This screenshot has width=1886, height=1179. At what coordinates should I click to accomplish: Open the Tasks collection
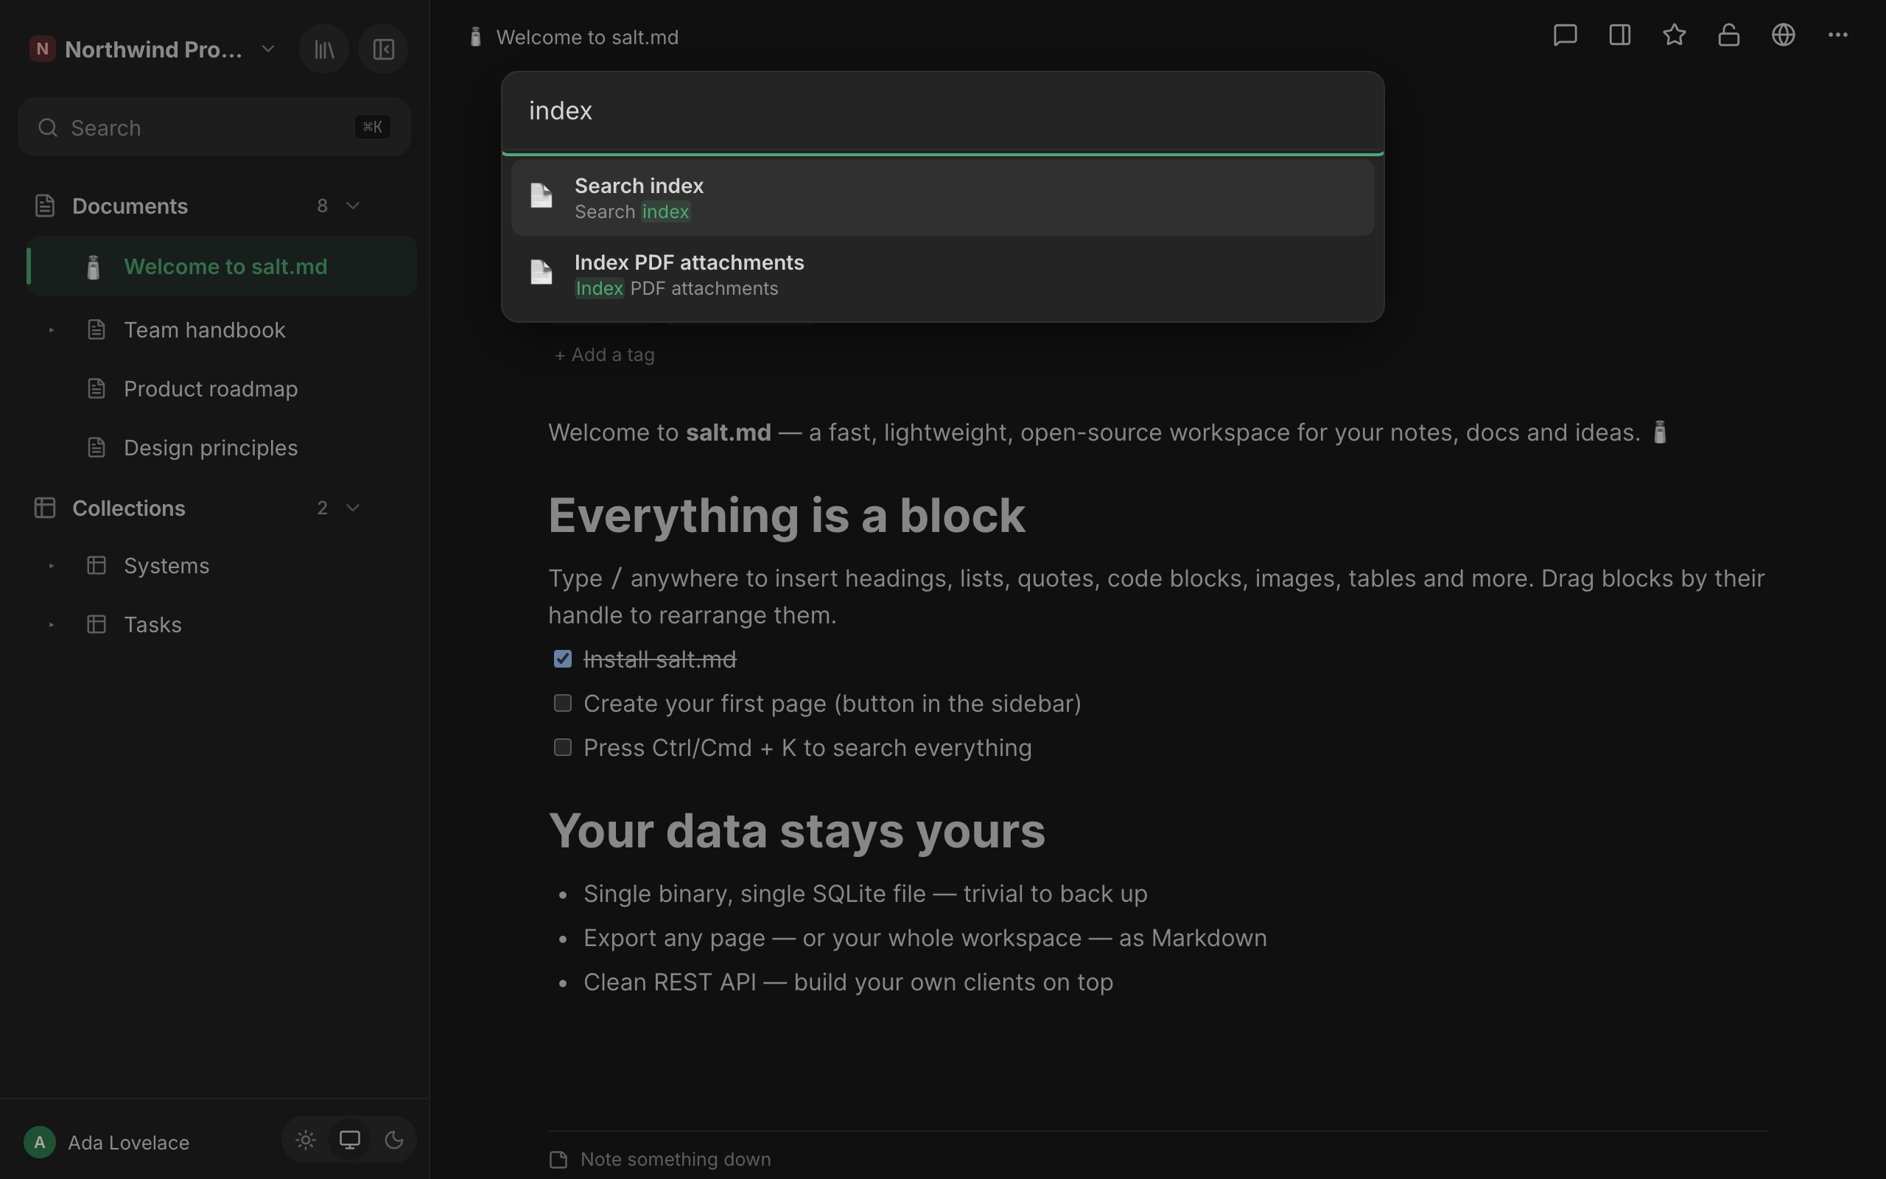tap(153, 625)
